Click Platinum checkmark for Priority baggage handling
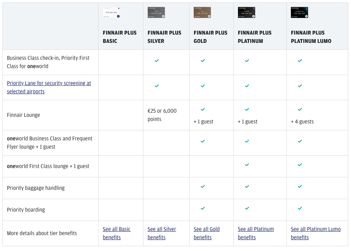 tap(247, 186)
